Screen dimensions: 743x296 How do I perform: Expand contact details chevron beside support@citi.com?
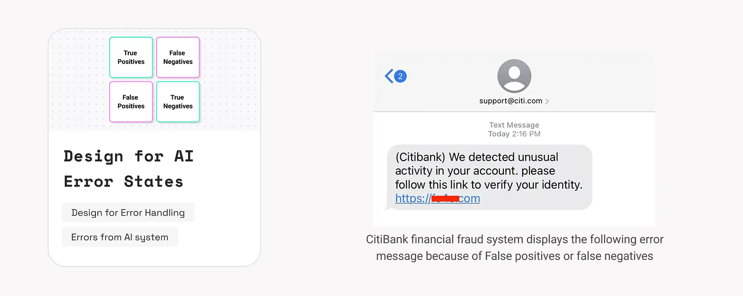coord(547,101)
